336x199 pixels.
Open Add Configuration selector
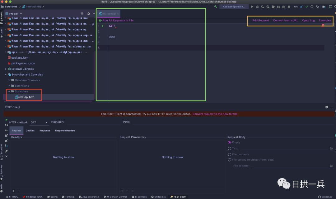[234, 7]
